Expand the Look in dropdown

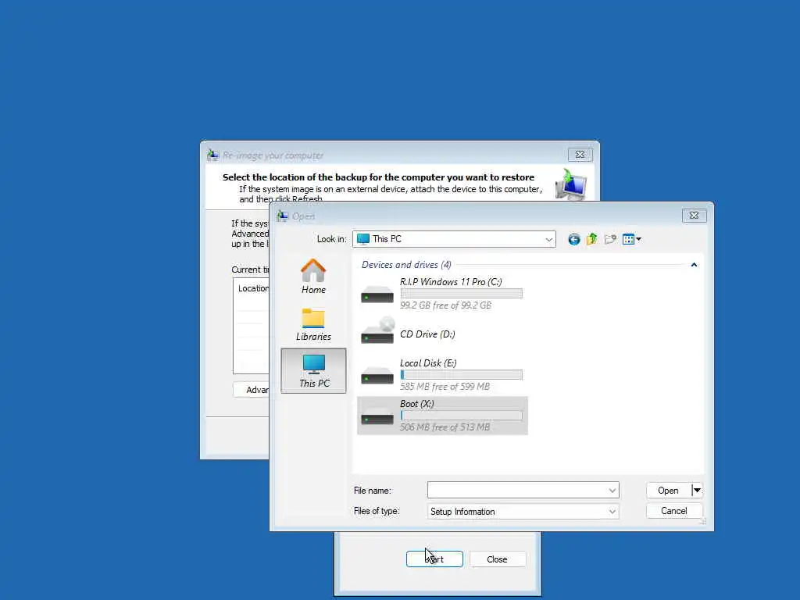point(548,239)
